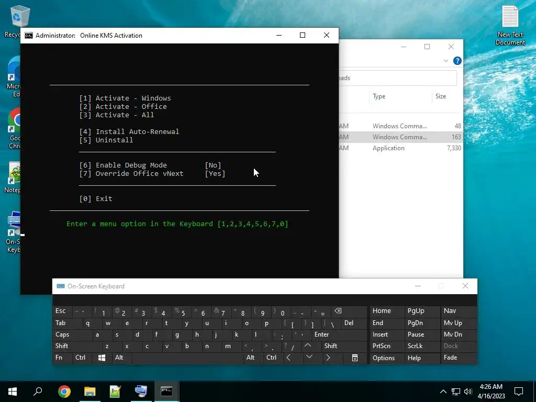This screenshot has width=536, height=402.
Task: Click the Windows logo key on keyboard
Action: (x=102, y=358)
